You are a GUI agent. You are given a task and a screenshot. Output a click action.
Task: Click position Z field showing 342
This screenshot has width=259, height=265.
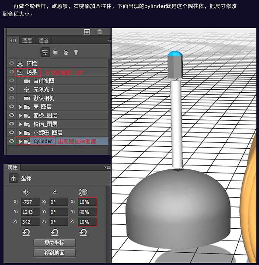click(x=30, y=222)
